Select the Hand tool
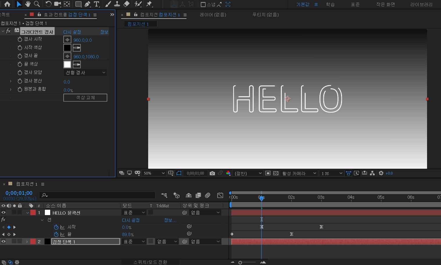This screenshot has height=265, width=441. (28, 4)
